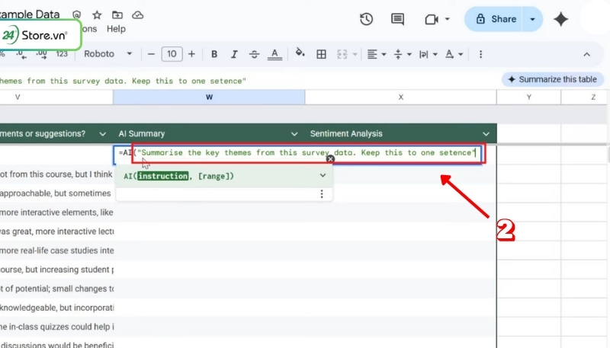Select cell starting 'approachable, but sometimes'
Screen dimensions: 610x348
(56, 193)
